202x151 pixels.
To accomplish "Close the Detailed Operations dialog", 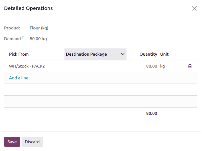I will (194, 8).
